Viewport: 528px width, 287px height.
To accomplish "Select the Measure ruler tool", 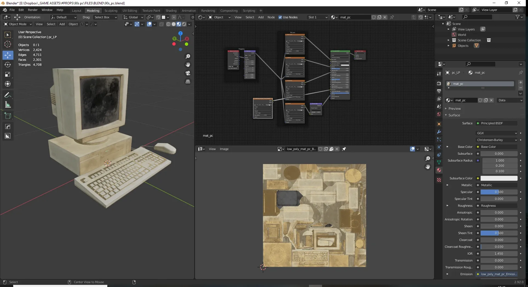I will pyautogui.click(x=8, y=105).
